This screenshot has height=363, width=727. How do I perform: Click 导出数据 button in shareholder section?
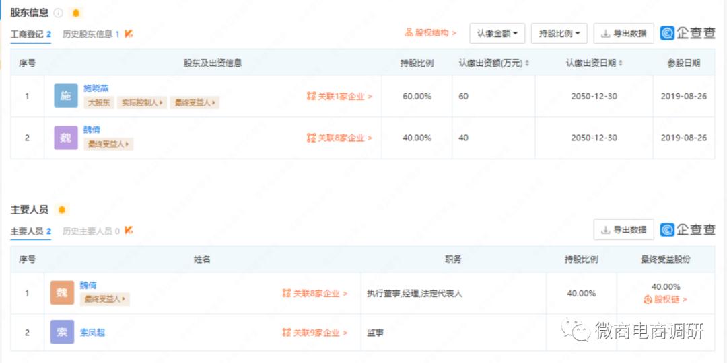point(623,33)
